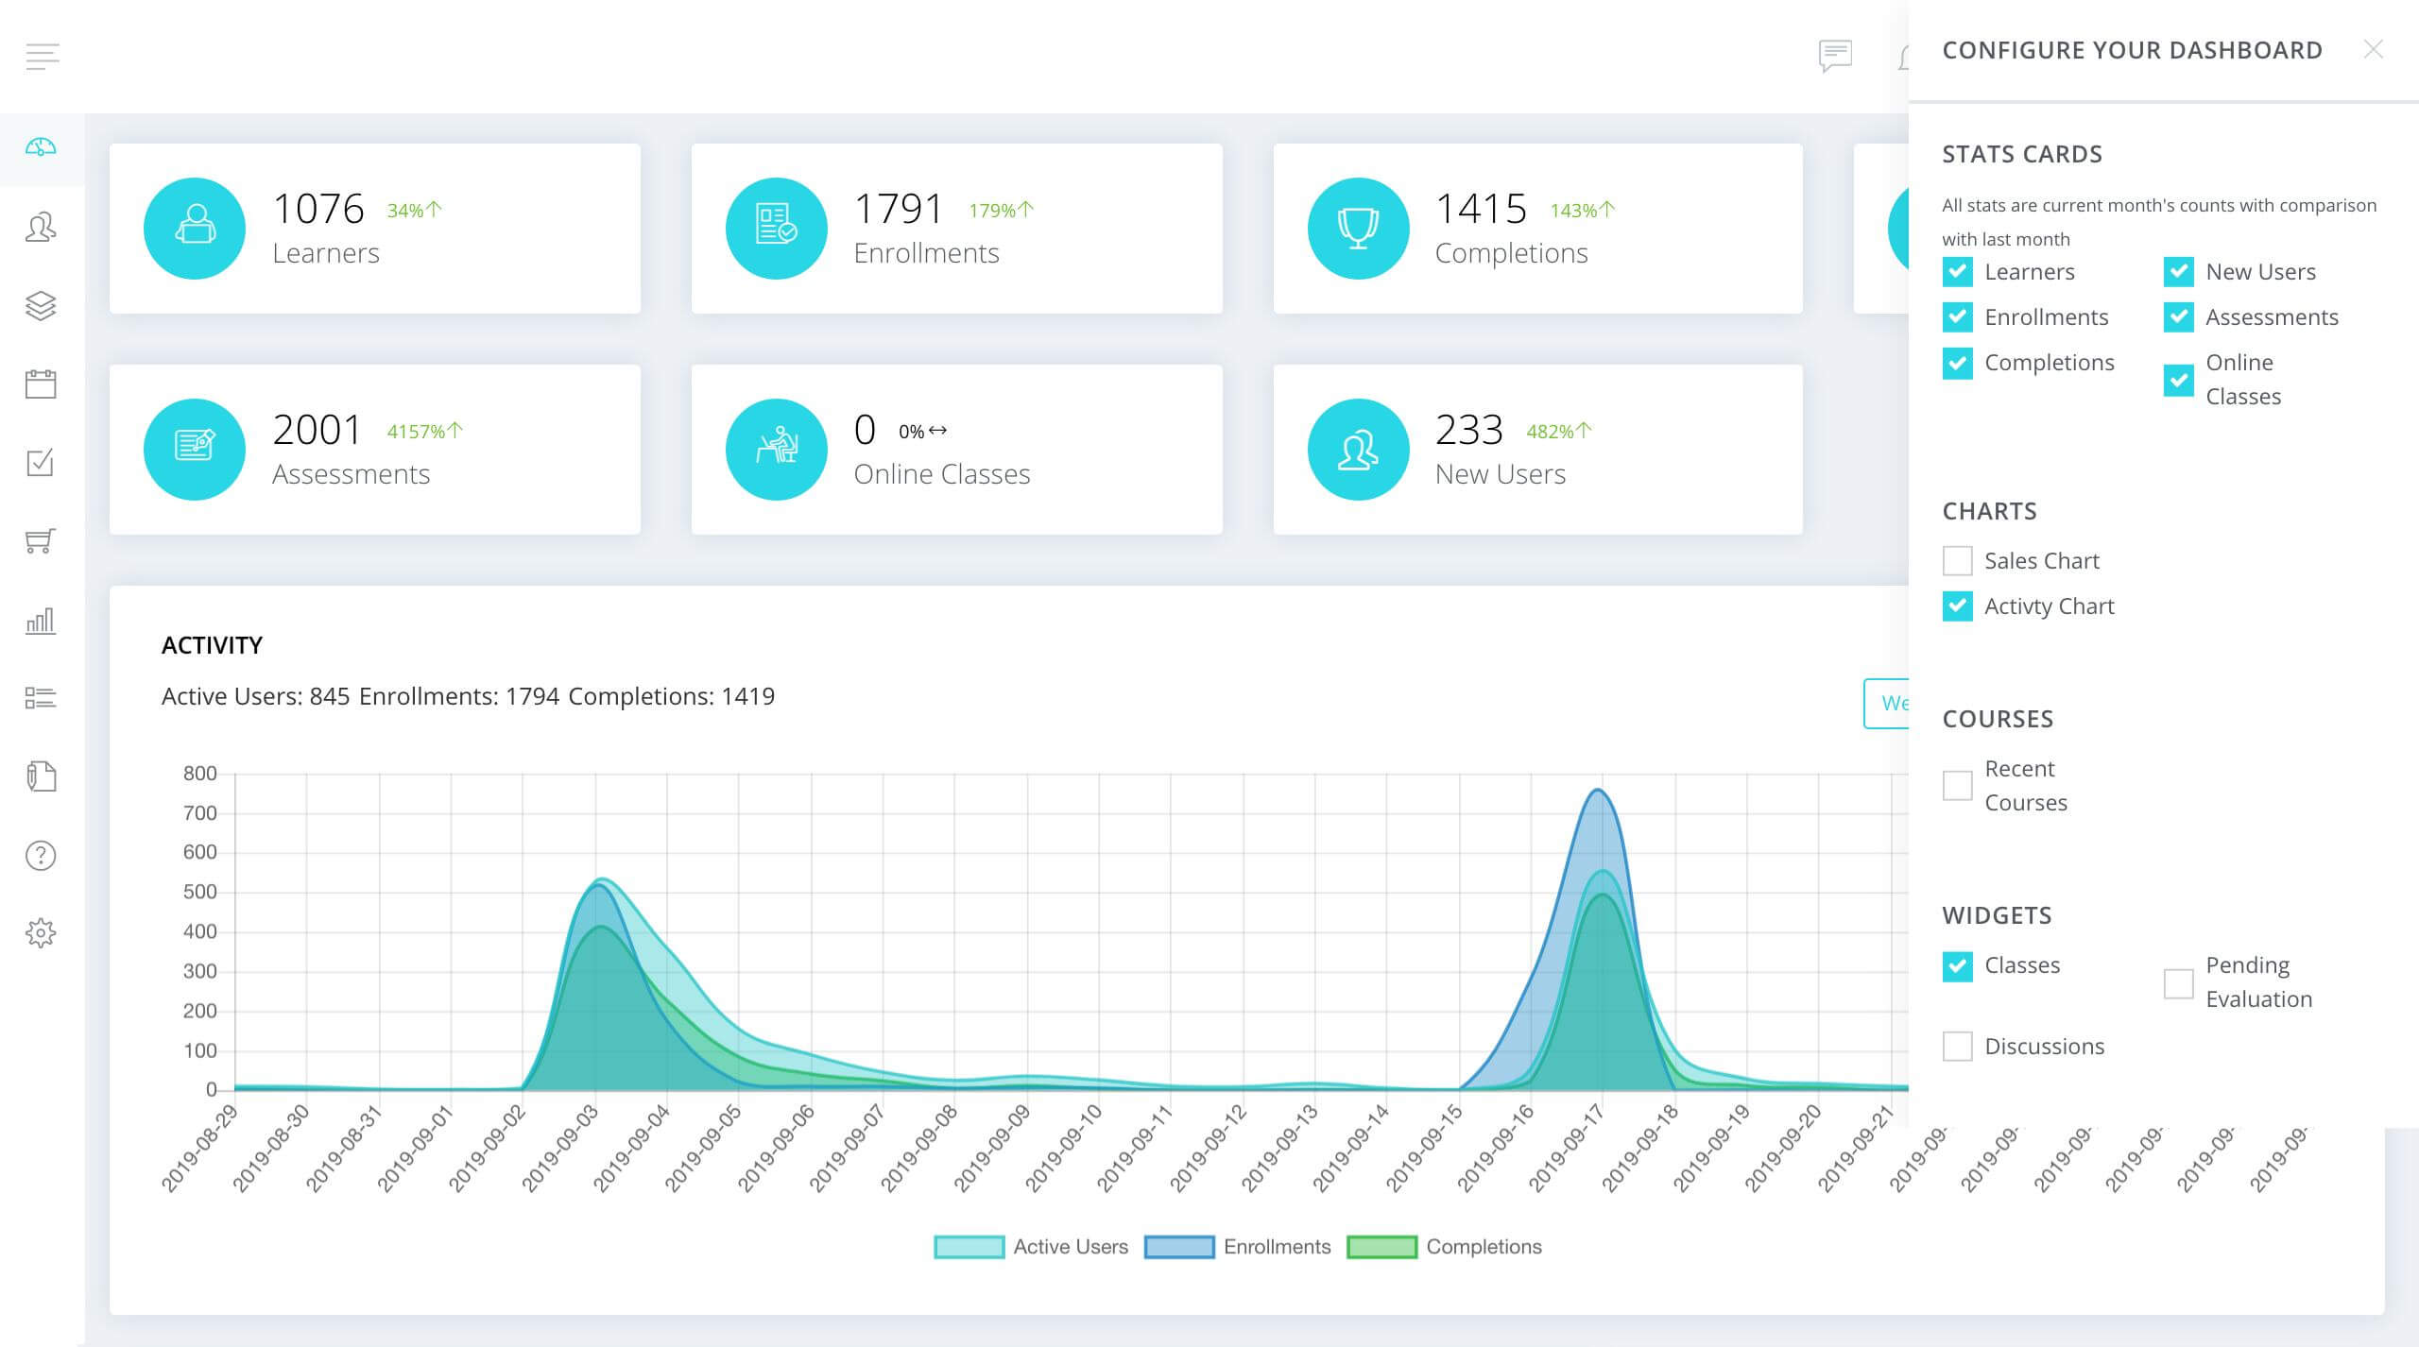Toggle the Sales Chart checkbox
The width and height of the screenshot is (2419, 1347).
tap(1958, 561)
